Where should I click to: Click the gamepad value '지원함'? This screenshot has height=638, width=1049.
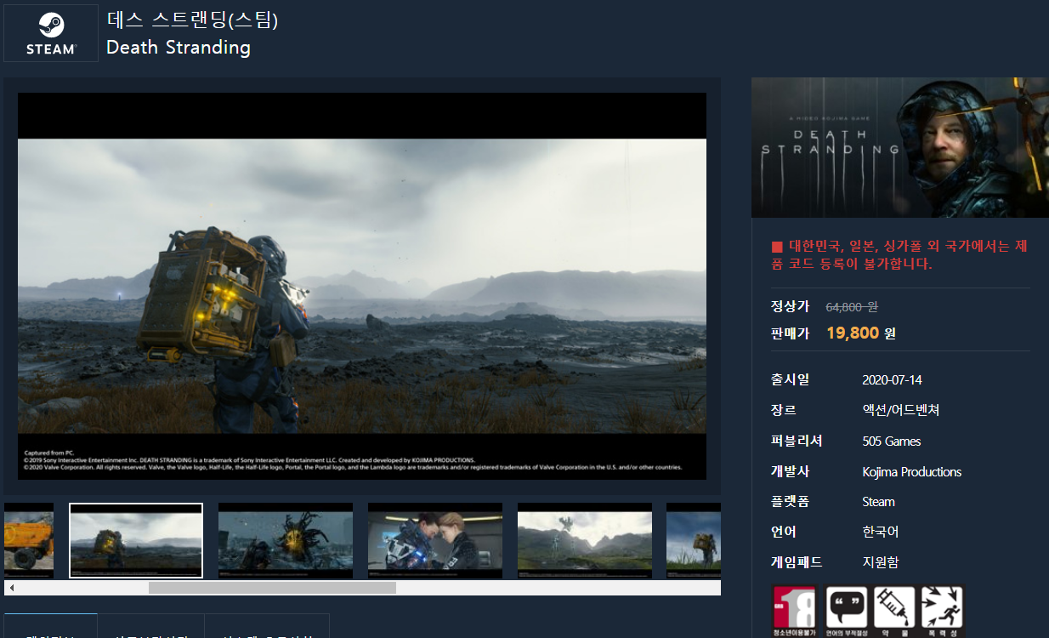click(x=881, y=562)
